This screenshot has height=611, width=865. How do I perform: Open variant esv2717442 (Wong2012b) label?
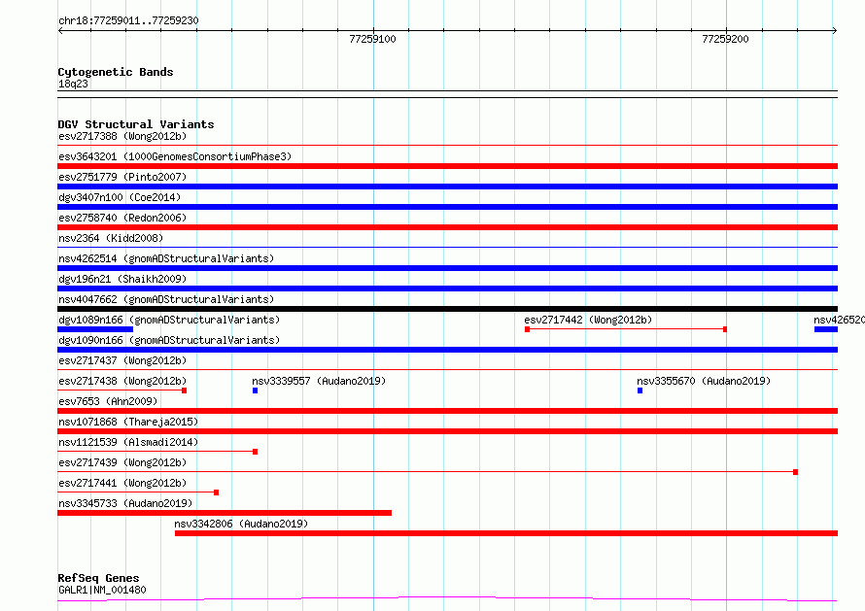pyautogui.click(x=588, y=320)
